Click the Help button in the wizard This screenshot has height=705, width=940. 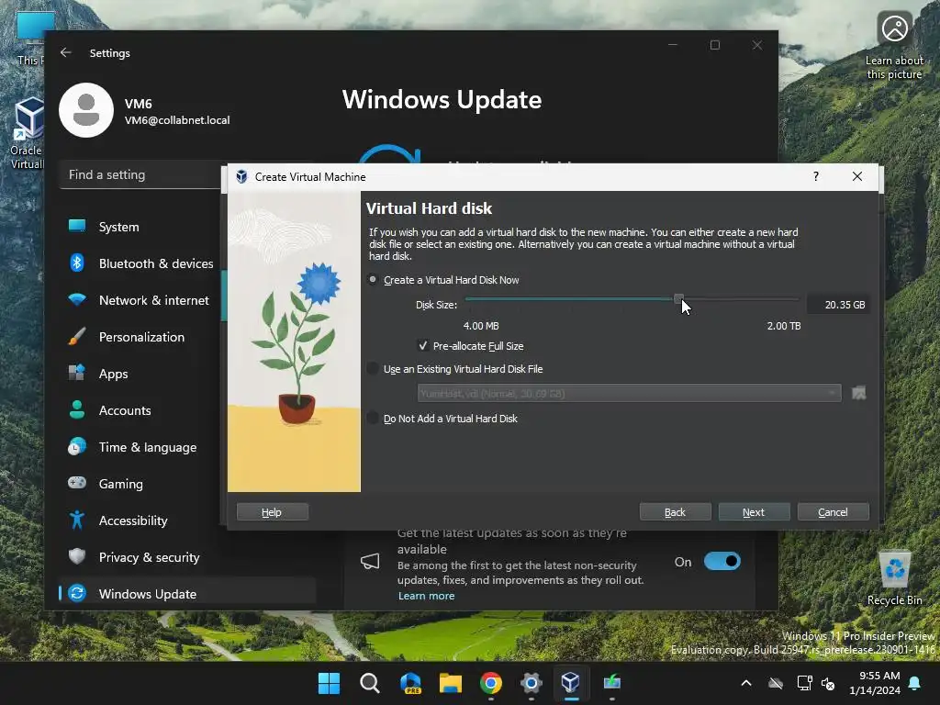272,512
